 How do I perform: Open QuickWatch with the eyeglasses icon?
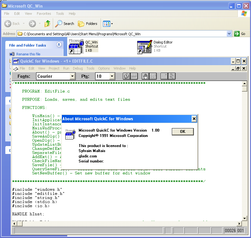153,76
